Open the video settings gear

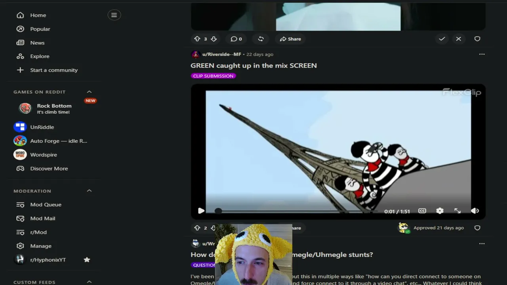[x=440, y=211]
